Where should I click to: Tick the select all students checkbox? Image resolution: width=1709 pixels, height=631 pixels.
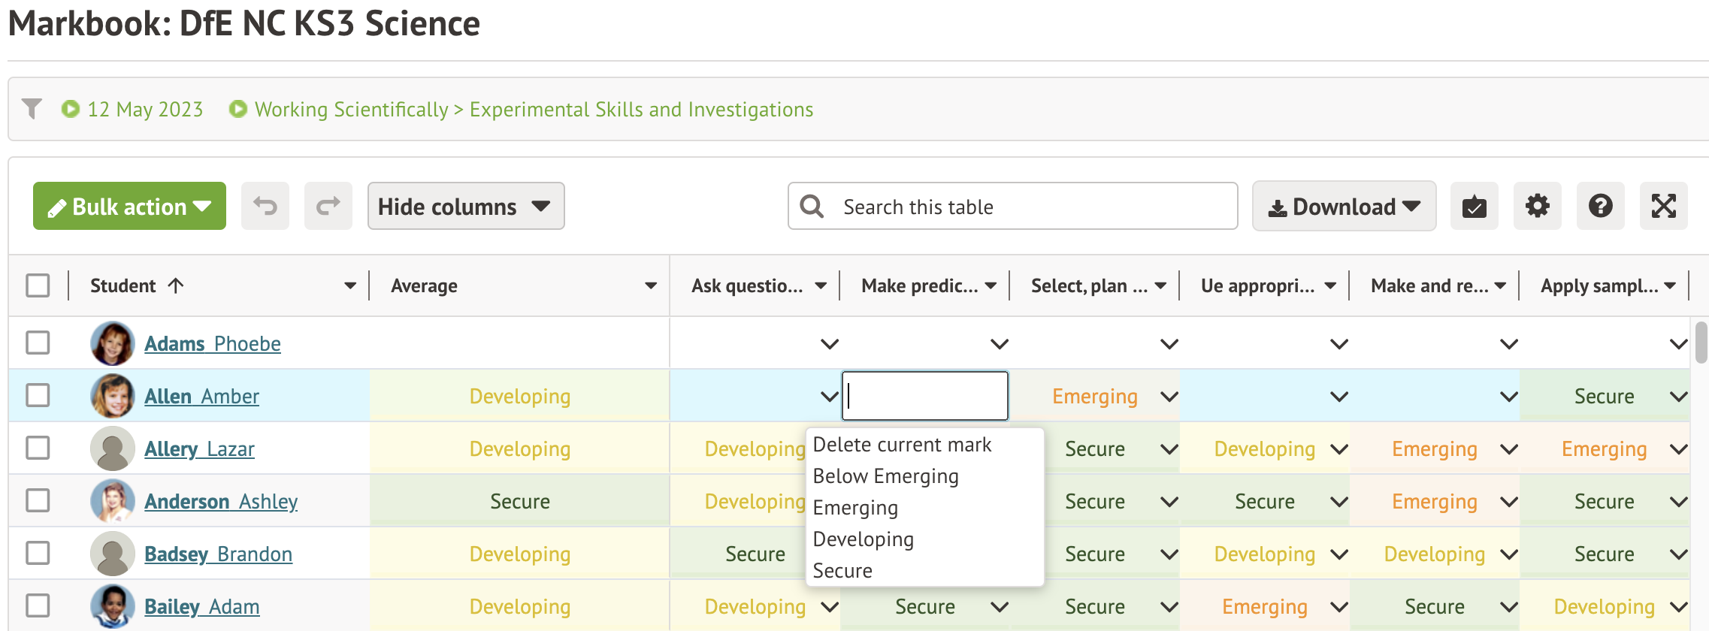click(38, 285)
